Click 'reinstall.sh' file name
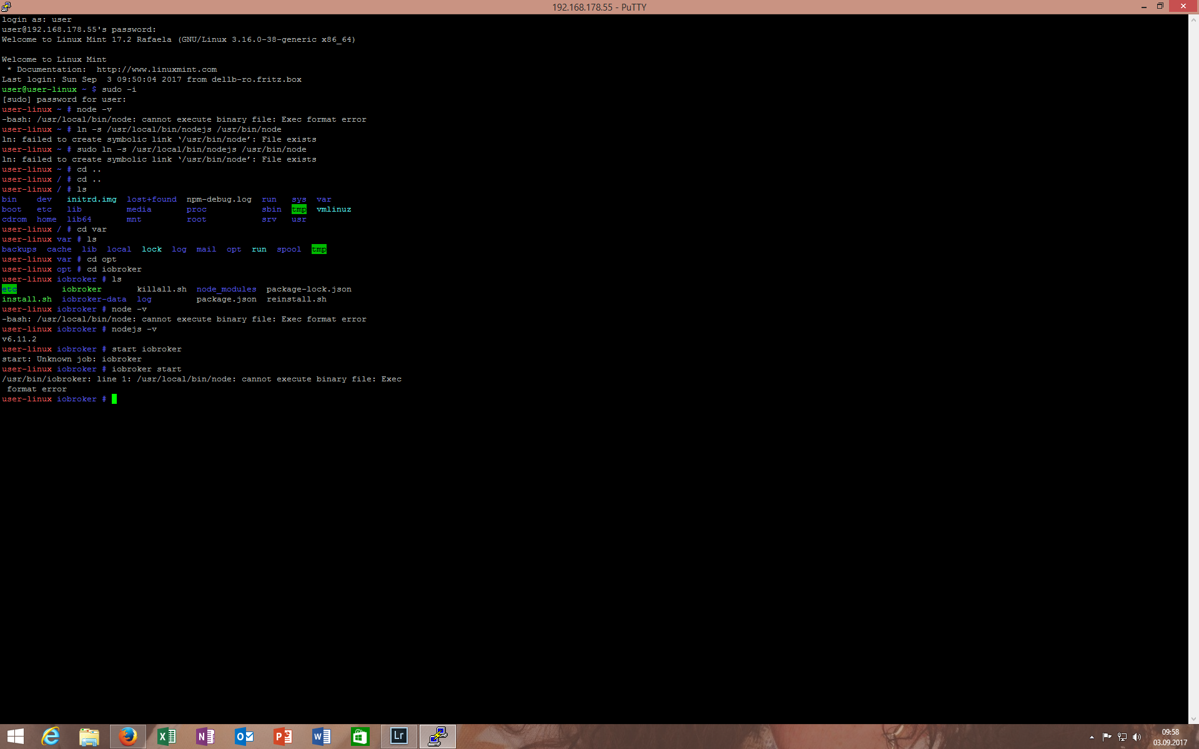This screenshot has width=1199, height=749. [297, 299]
